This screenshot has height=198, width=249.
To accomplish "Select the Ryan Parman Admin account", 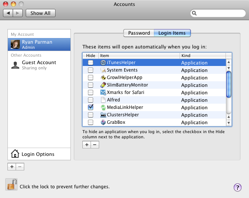I will pyautogui.click(x=39, y=44).
